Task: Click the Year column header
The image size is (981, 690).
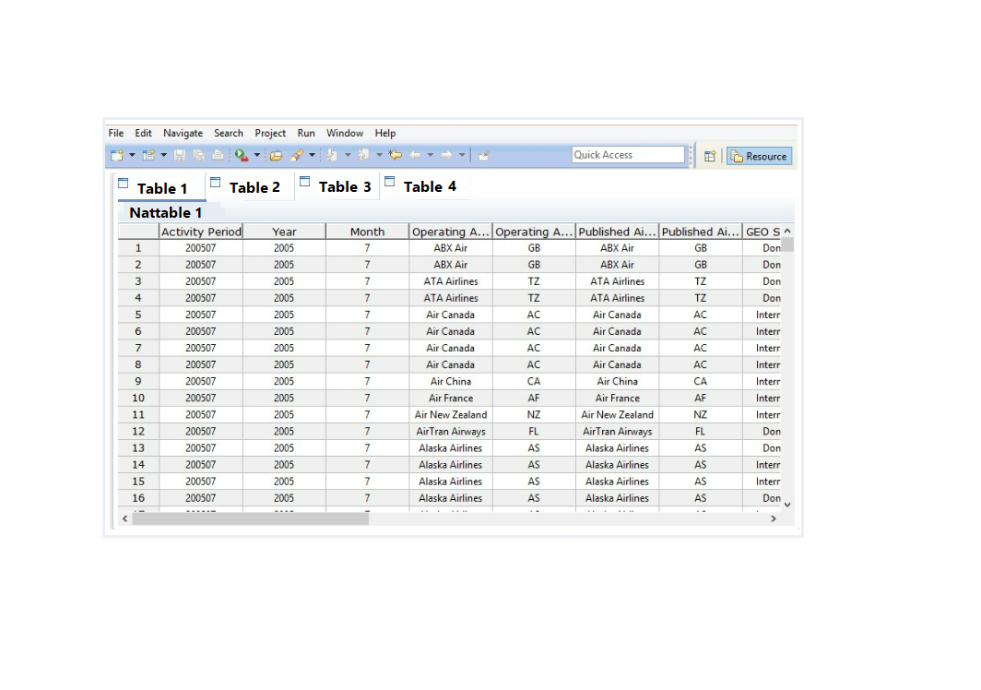Action: [x=284, y=232]
